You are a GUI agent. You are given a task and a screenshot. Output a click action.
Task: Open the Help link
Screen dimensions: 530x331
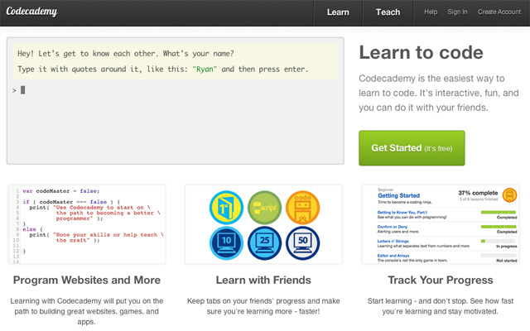(x=431, y=12)
